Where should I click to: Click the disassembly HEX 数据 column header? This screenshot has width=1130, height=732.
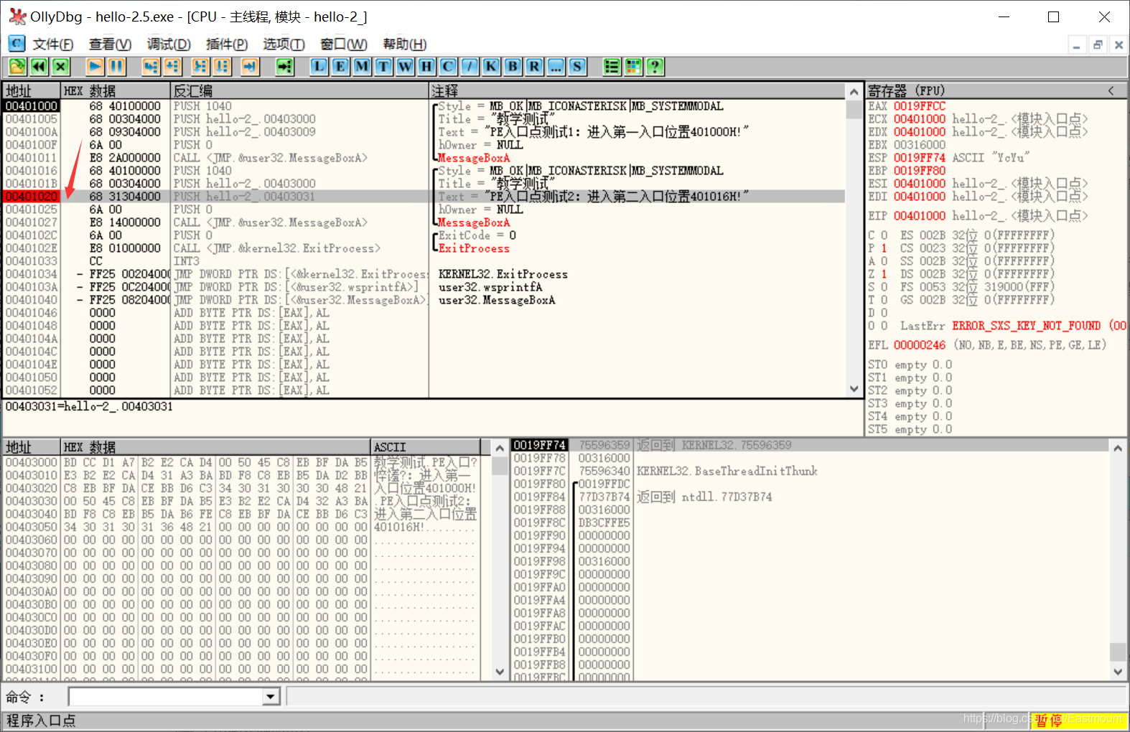click(x=115, y=91)
